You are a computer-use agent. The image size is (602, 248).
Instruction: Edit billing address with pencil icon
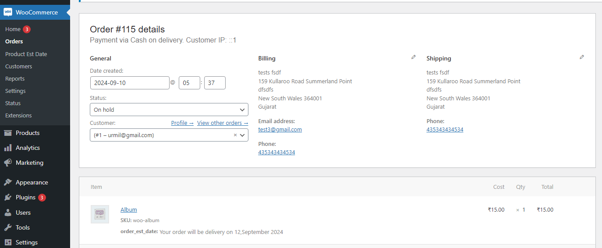[413, 57]
